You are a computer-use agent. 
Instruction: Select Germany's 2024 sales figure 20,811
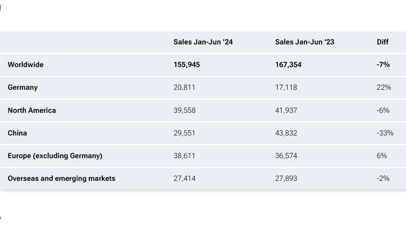coord(184,88)
